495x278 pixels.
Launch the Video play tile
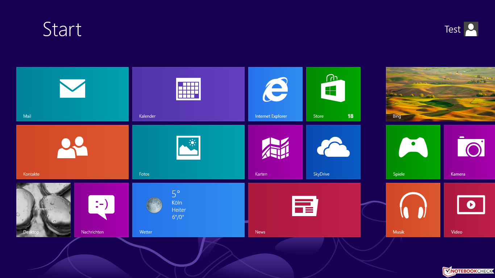[470, 210]
